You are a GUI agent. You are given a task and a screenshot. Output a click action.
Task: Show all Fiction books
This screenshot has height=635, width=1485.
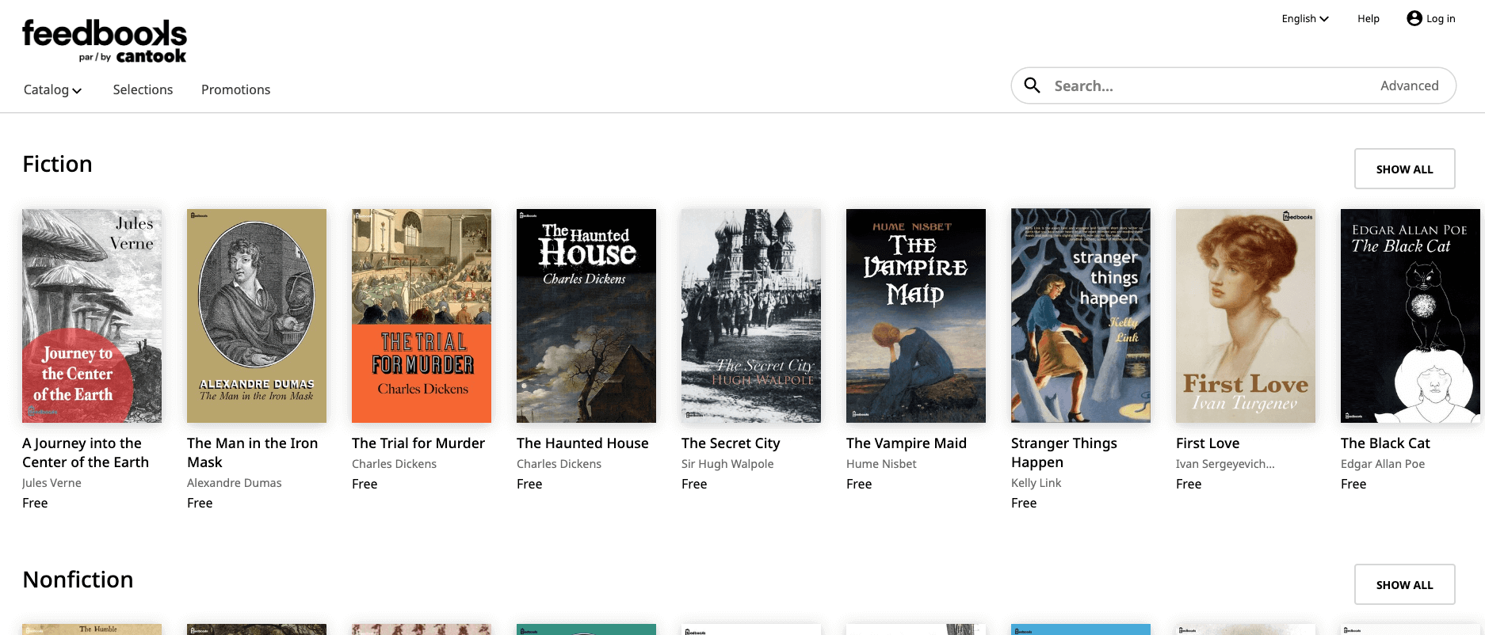[x=1404, y=169]
